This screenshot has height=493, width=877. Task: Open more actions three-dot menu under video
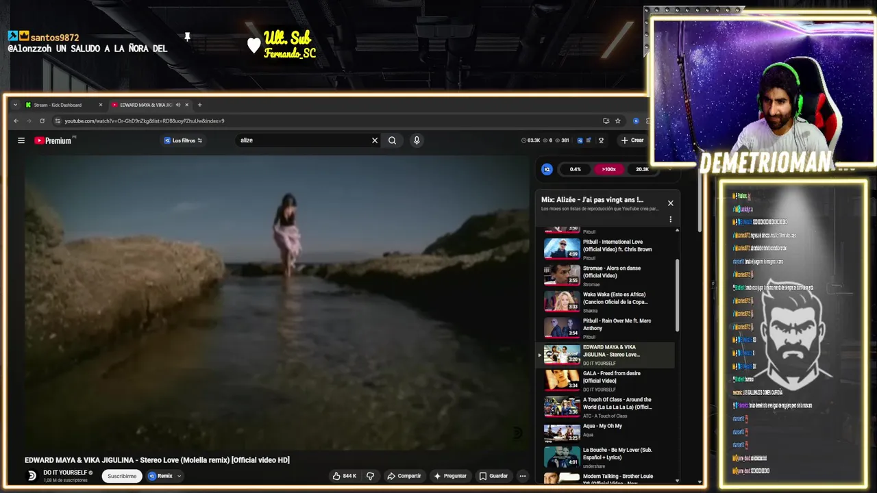click(522, 476)
